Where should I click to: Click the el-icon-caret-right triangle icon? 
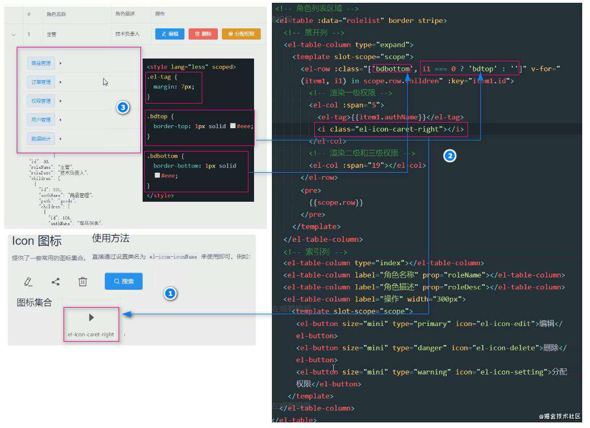tap(91, 317)
